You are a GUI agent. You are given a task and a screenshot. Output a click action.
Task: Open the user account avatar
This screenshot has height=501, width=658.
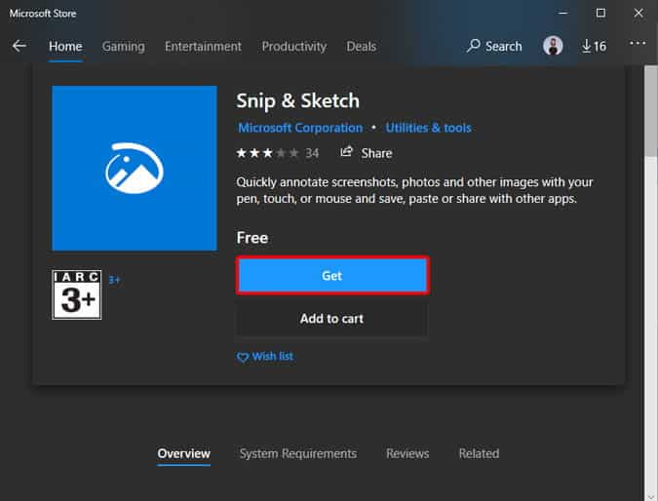pyautogui.click(x=553, y=46)
